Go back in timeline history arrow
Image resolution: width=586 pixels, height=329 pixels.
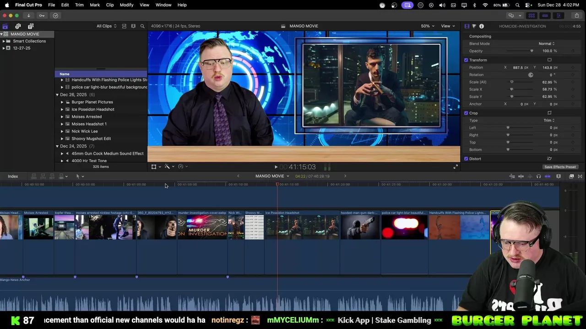[238, 176]
